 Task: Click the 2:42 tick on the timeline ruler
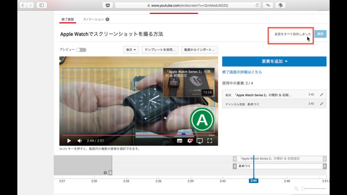(x=223, y=181)
